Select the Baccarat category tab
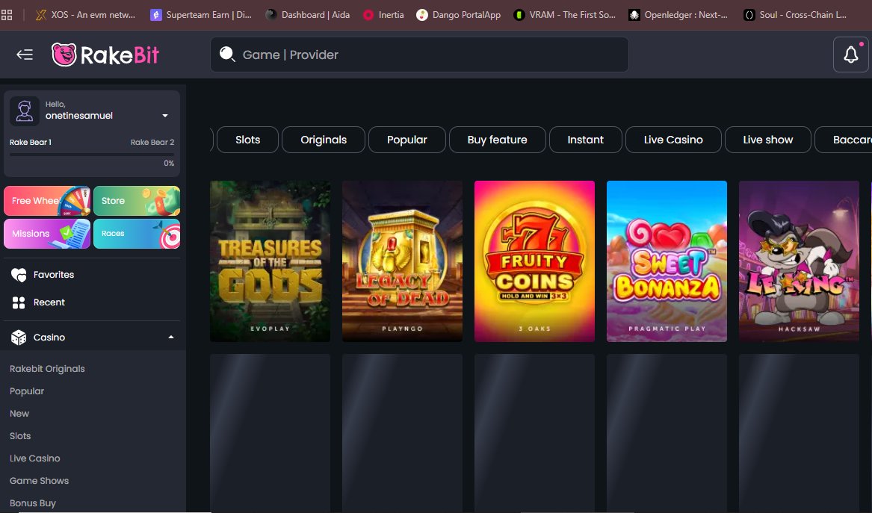872x513 pixels. tap(844, 140)
